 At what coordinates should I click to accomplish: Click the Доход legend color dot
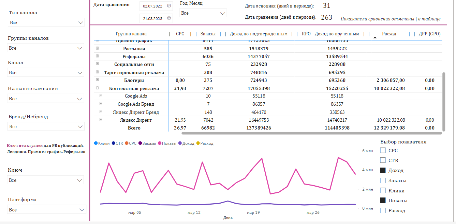pyautogui.click(x=180, y=143)
